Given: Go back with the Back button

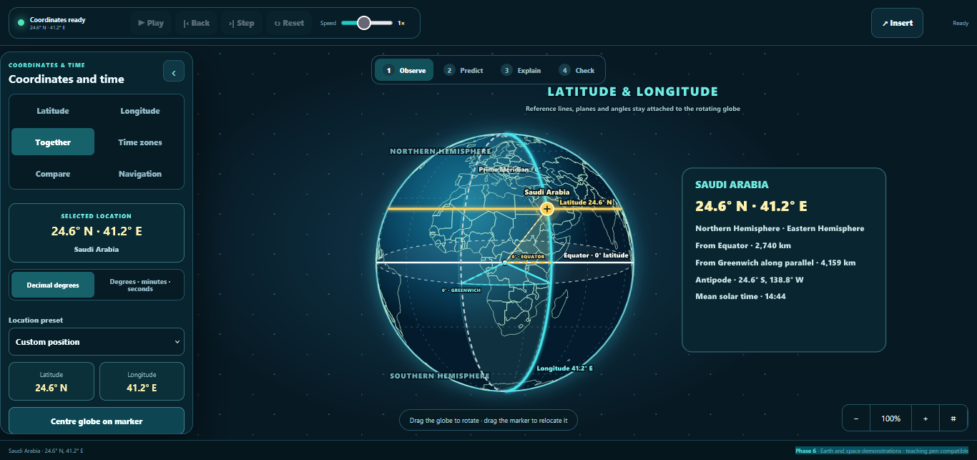Looking at the screenshot, I should click(x=197, y=23).
